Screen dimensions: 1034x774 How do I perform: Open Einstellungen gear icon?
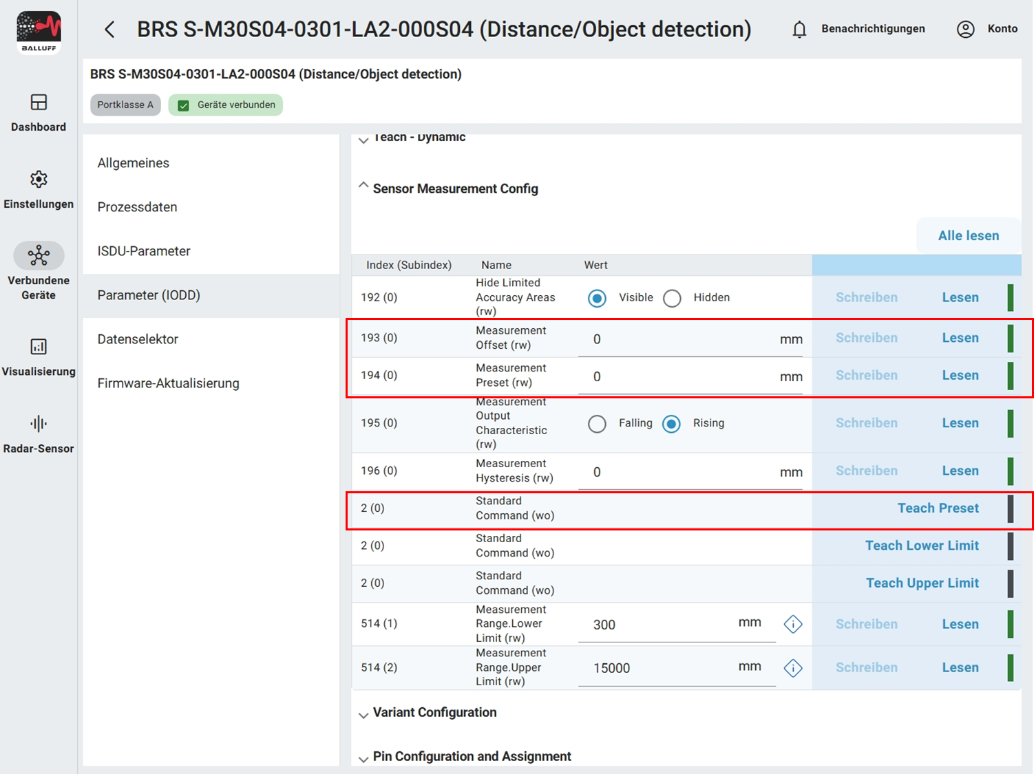click(x=39, y=180)
